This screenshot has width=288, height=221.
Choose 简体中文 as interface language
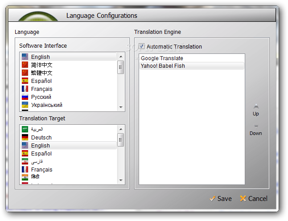click(x=68, y=65)
